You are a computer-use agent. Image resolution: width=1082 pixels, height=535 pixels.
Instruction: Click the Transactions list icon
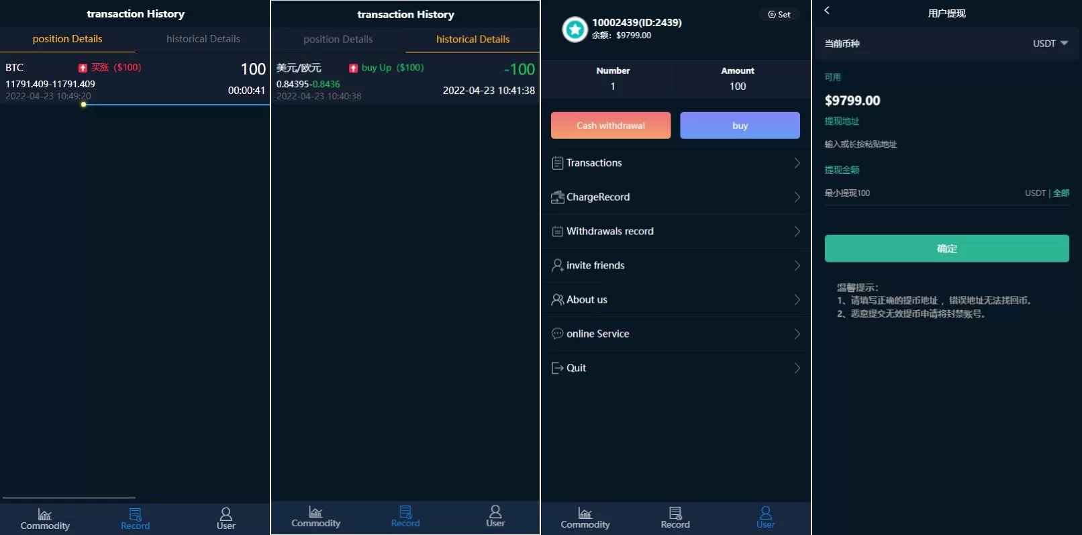pyautogui.click(x=557, y=163)
